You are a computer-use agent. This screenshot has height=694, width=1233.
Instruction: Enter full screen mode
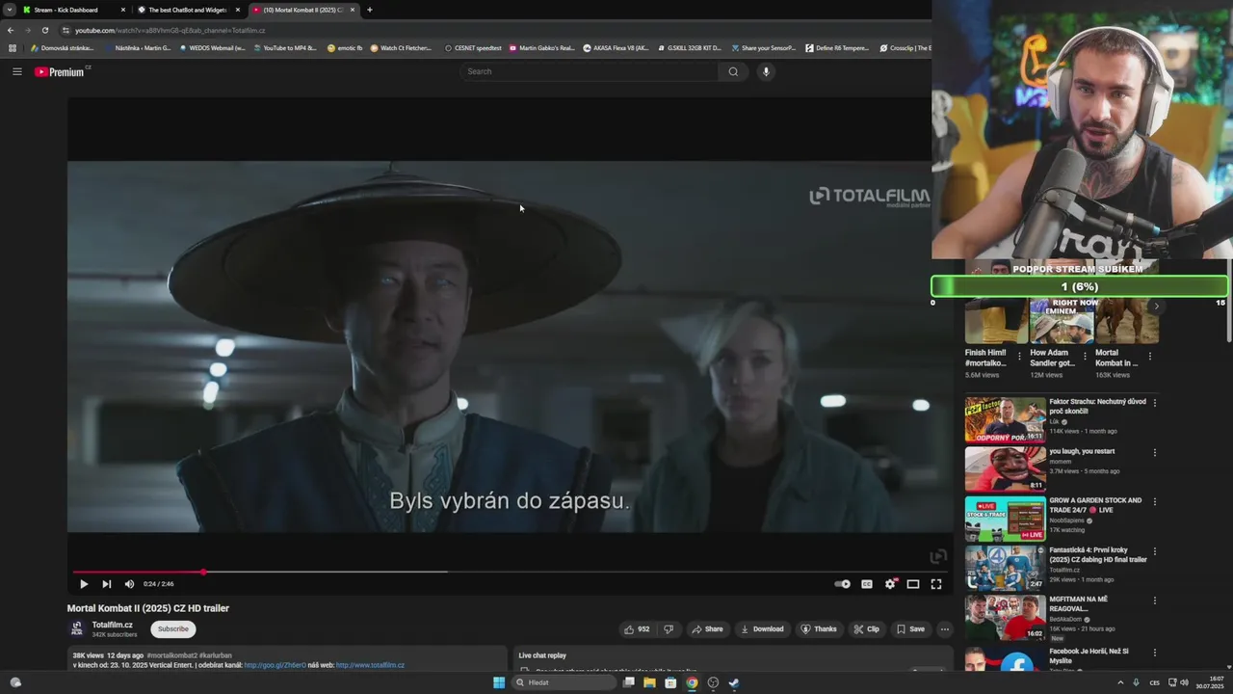coord(936,584)
